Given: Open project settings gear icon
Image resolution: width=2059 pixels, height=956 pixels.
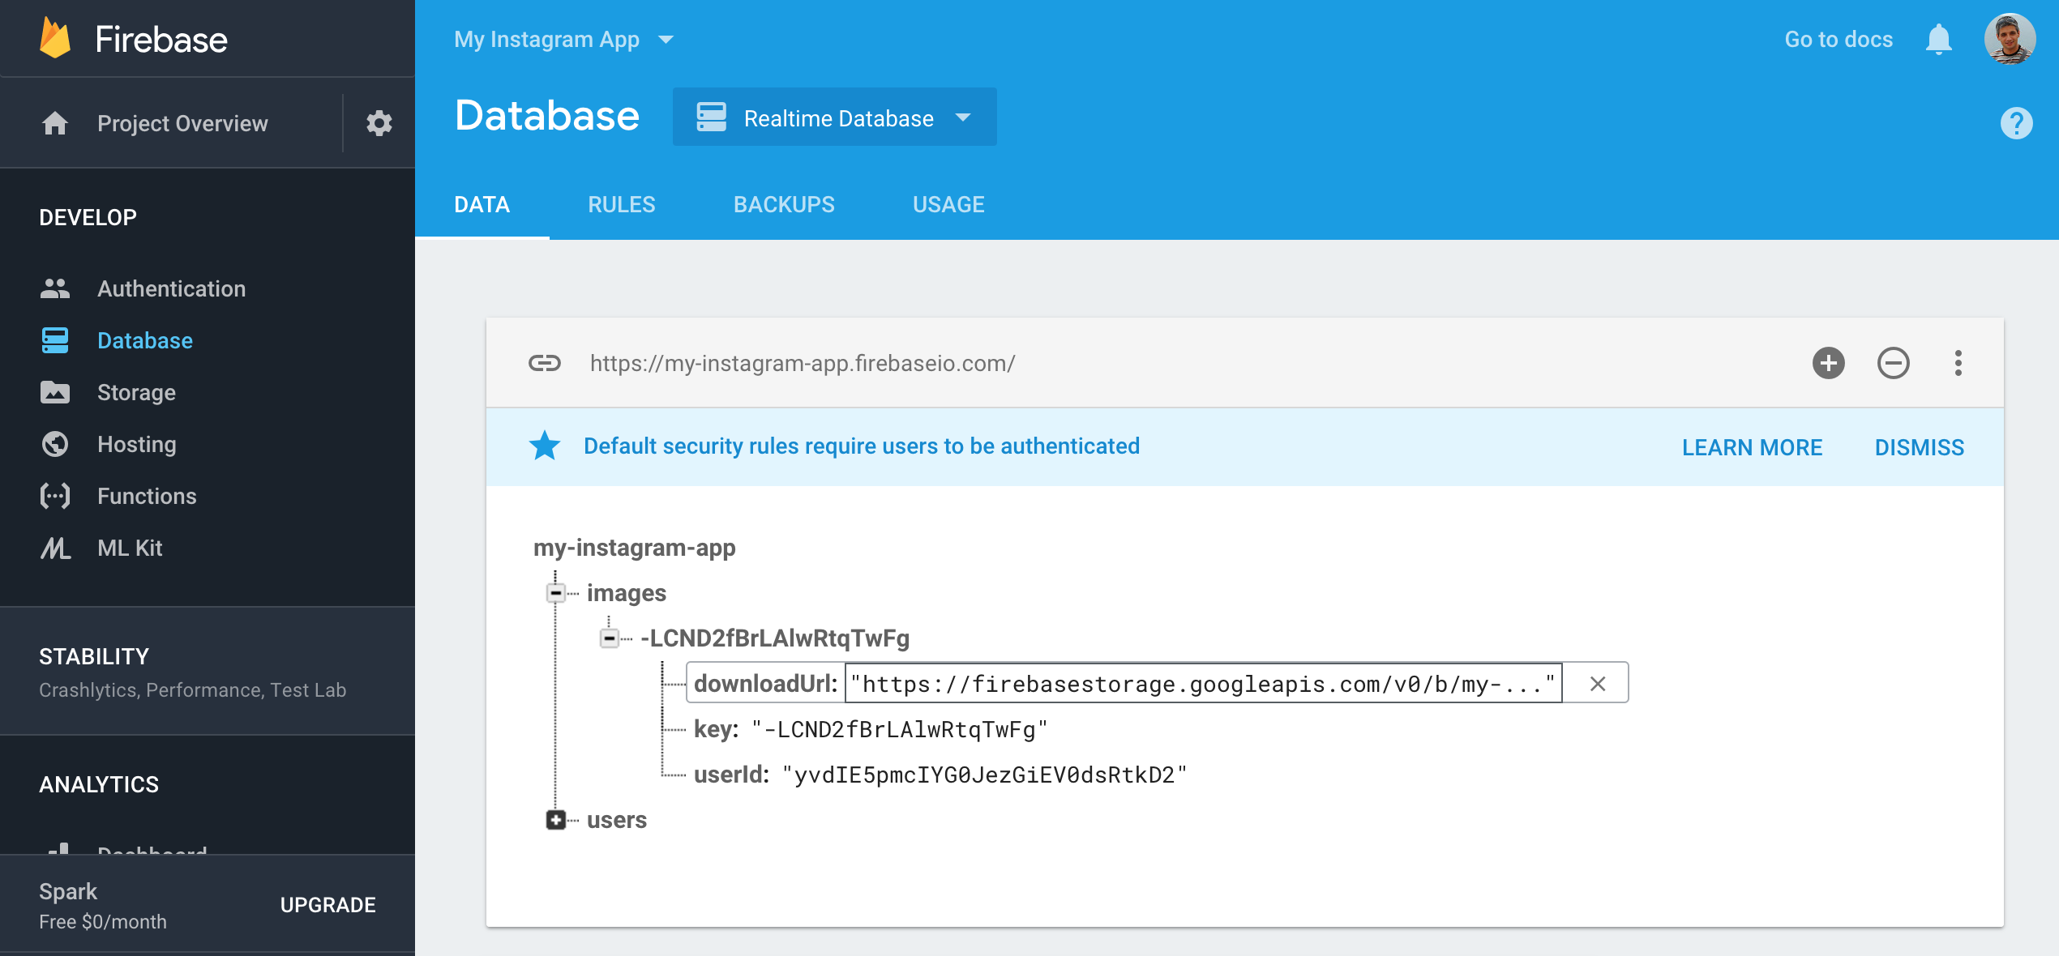Looking at the screenshot, I should (x=379, y=123).
